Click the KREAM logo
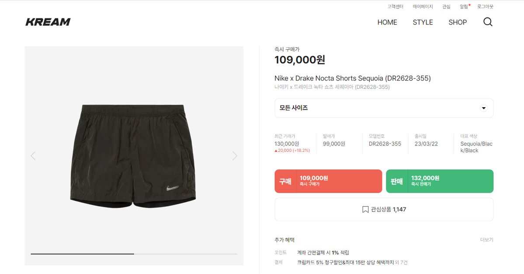This screenshot has width=524, height=274. tap(48, 22)
